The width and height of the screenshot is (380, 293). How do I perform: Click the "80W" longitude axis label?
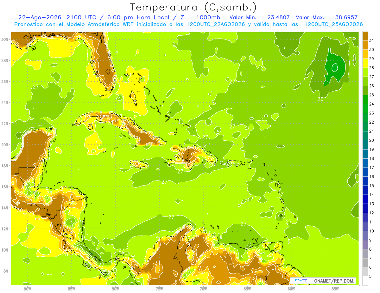115,289
